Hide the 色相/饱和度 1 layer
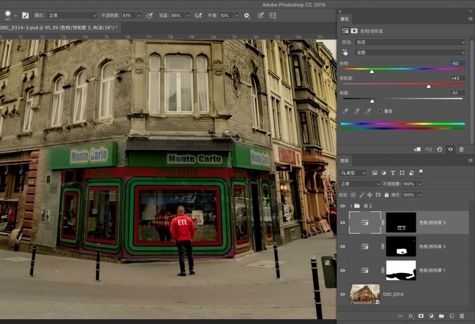This screenshot has height=324, width=475. [343, 270]
